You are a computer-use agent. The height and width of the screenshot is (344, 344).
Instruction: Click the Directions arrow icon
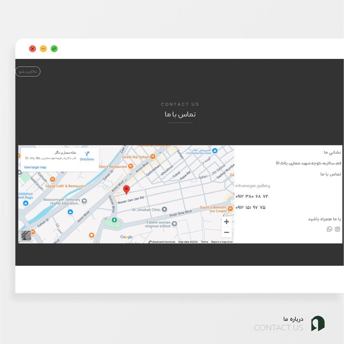(87, 154)
